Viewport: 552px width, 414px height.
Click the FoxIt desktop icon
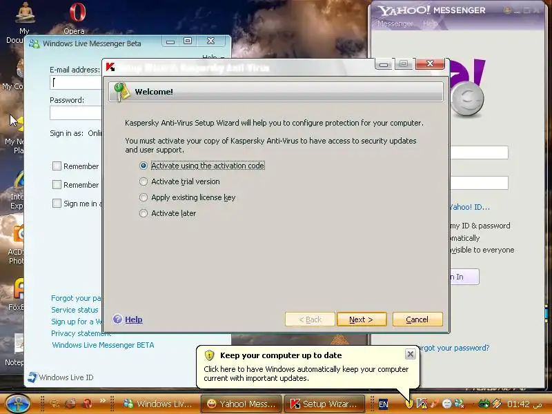tap(19, 288)
